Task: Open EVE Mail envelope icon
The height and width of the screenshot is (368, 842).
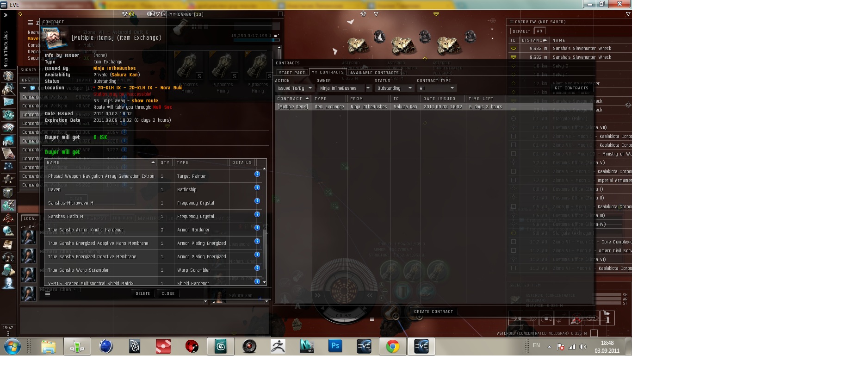Action: 8,101
